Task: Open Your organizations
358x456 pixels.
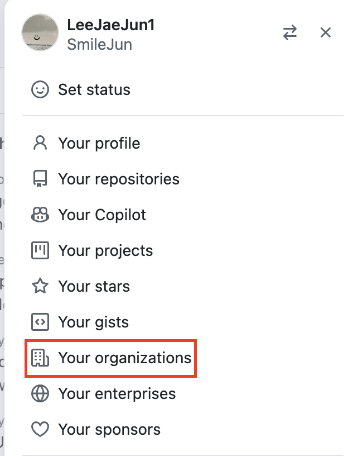Action: (124, 358)
